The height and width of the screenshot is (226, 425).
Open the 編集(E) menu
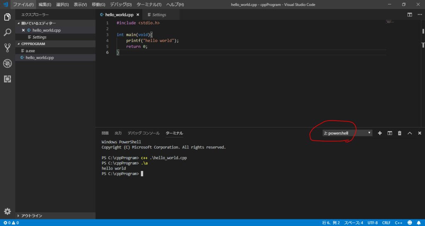point(45,5)
